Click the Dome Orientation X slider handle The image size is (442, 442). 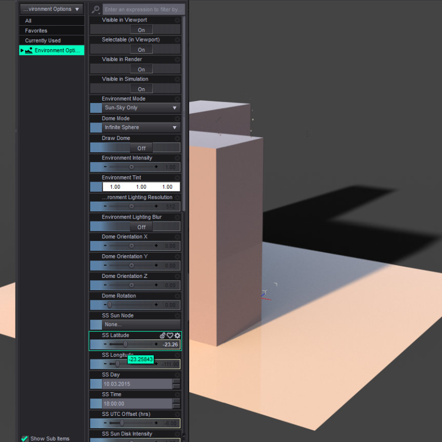131,246
